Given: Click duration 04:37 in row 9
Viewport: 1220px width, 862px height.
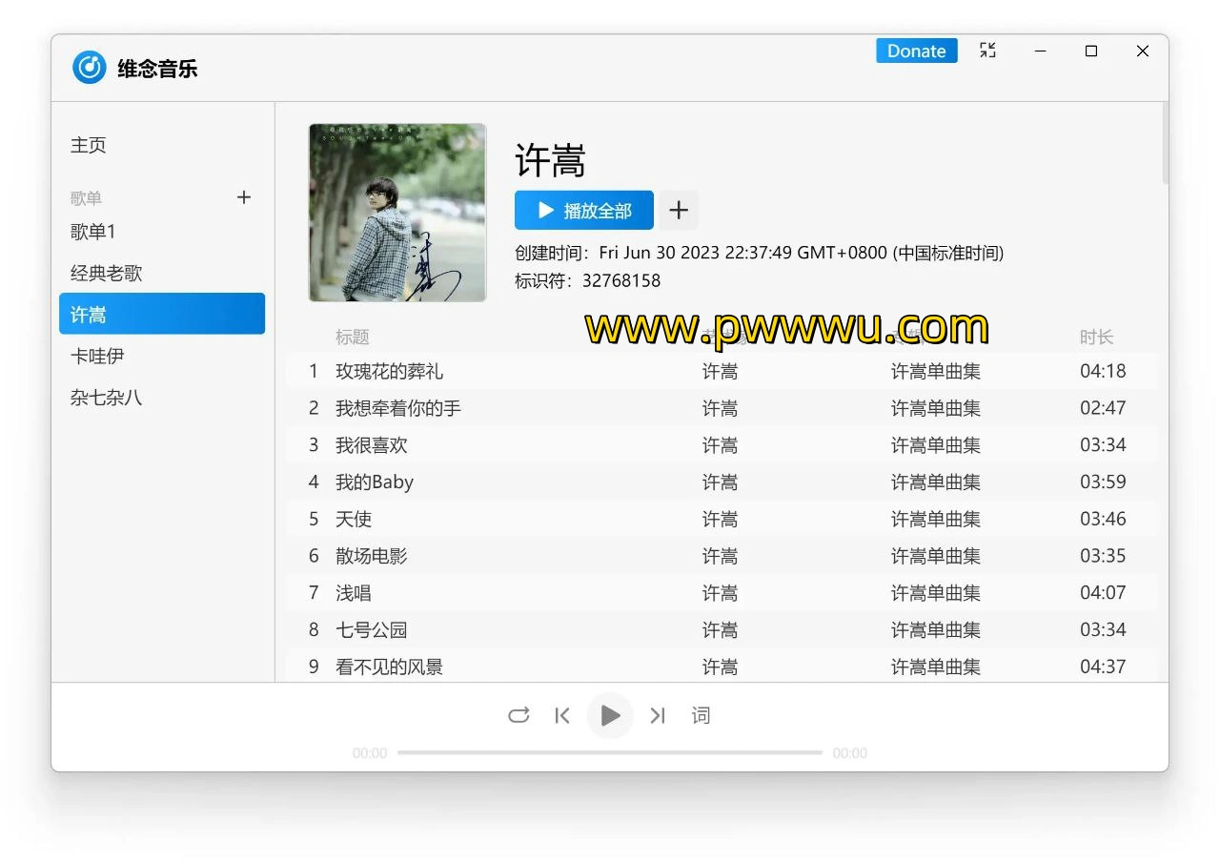Looking at the screenshot, I should (1103, 667).
